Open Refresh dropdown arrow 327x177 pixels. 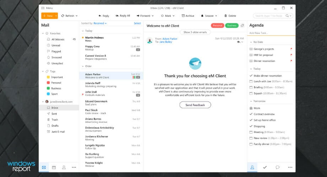[76, 16]
